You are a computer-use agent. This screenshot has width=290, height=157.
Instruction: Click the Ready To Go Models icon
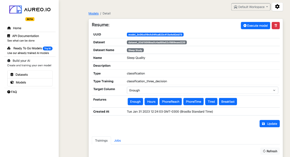9,48
